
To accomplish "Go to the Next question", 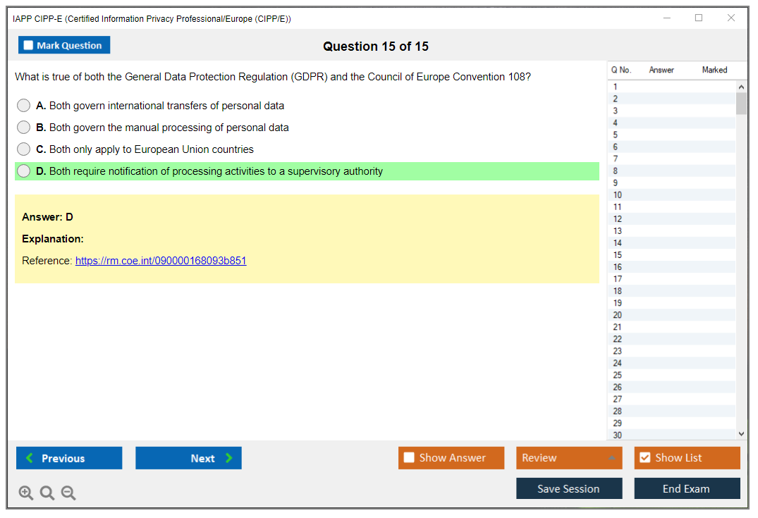I will pyautogui.click(x=188, y=458).
